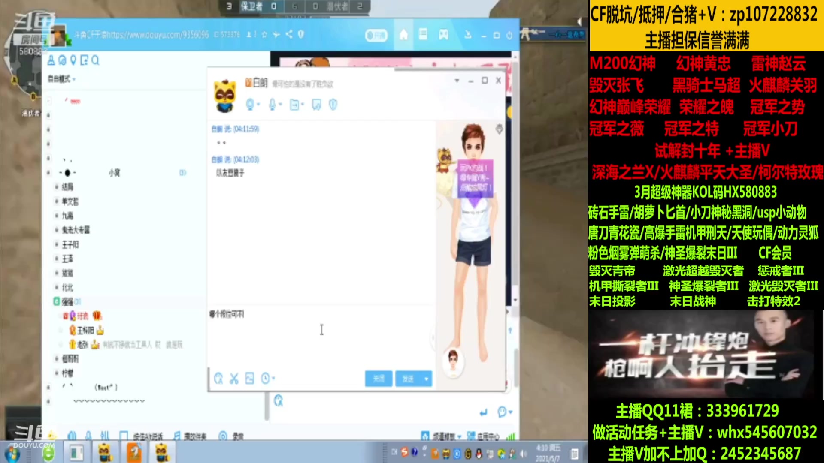Click the power icon in the YY header

click(509, 35)
